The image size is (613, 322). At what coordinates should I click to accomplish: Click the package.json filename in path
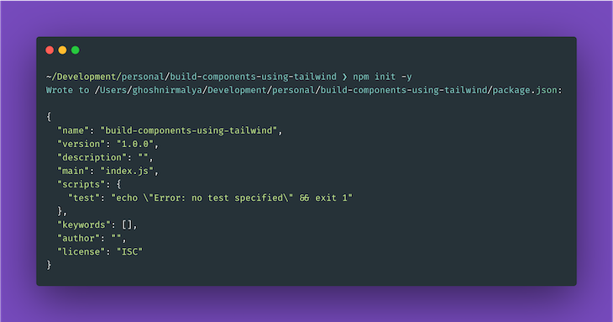click(x=525, y=91)
